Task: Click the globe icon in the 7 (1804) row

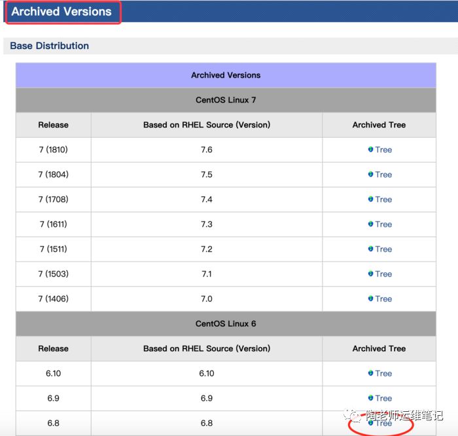Action: [x=370, y=175]
